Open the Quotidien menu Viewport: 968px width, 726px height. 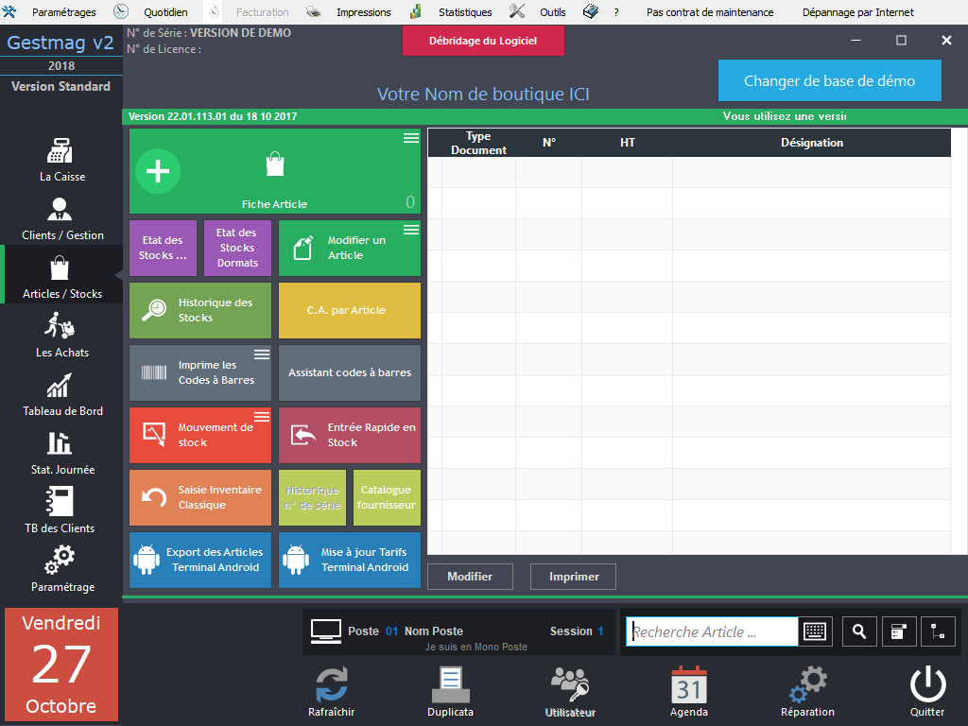(x=165, y=11)
